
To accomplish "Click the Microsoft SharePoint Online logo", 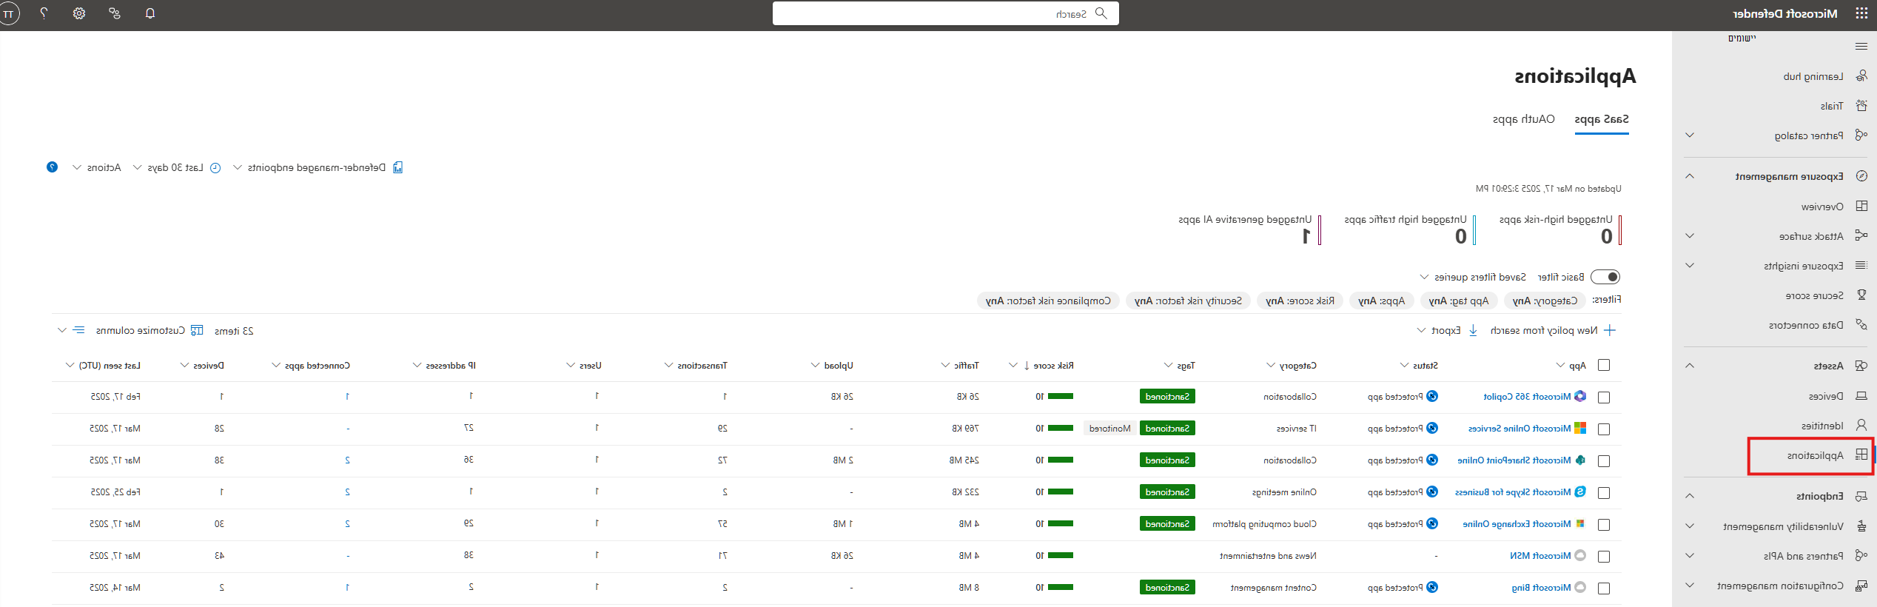I will tap(1580, 460).
